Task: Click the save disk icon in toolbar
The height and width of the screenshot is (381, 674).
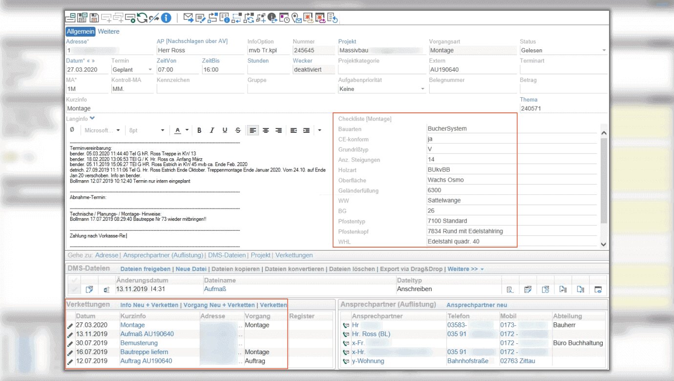Action: click(95, 18)
